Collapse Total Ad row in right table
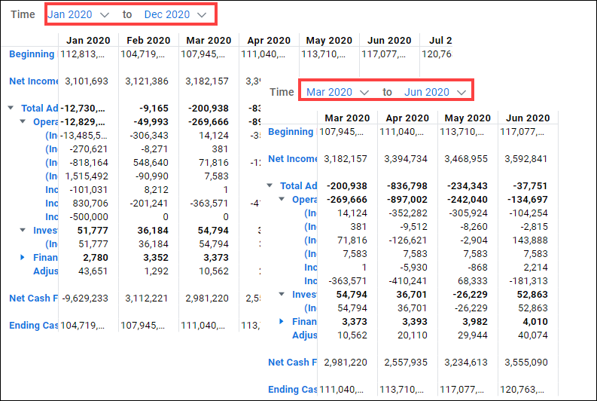This screenshot has width=597, height=401. click(x=270, y=185)
